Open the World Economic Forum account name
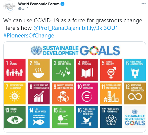 pos(39,4)
